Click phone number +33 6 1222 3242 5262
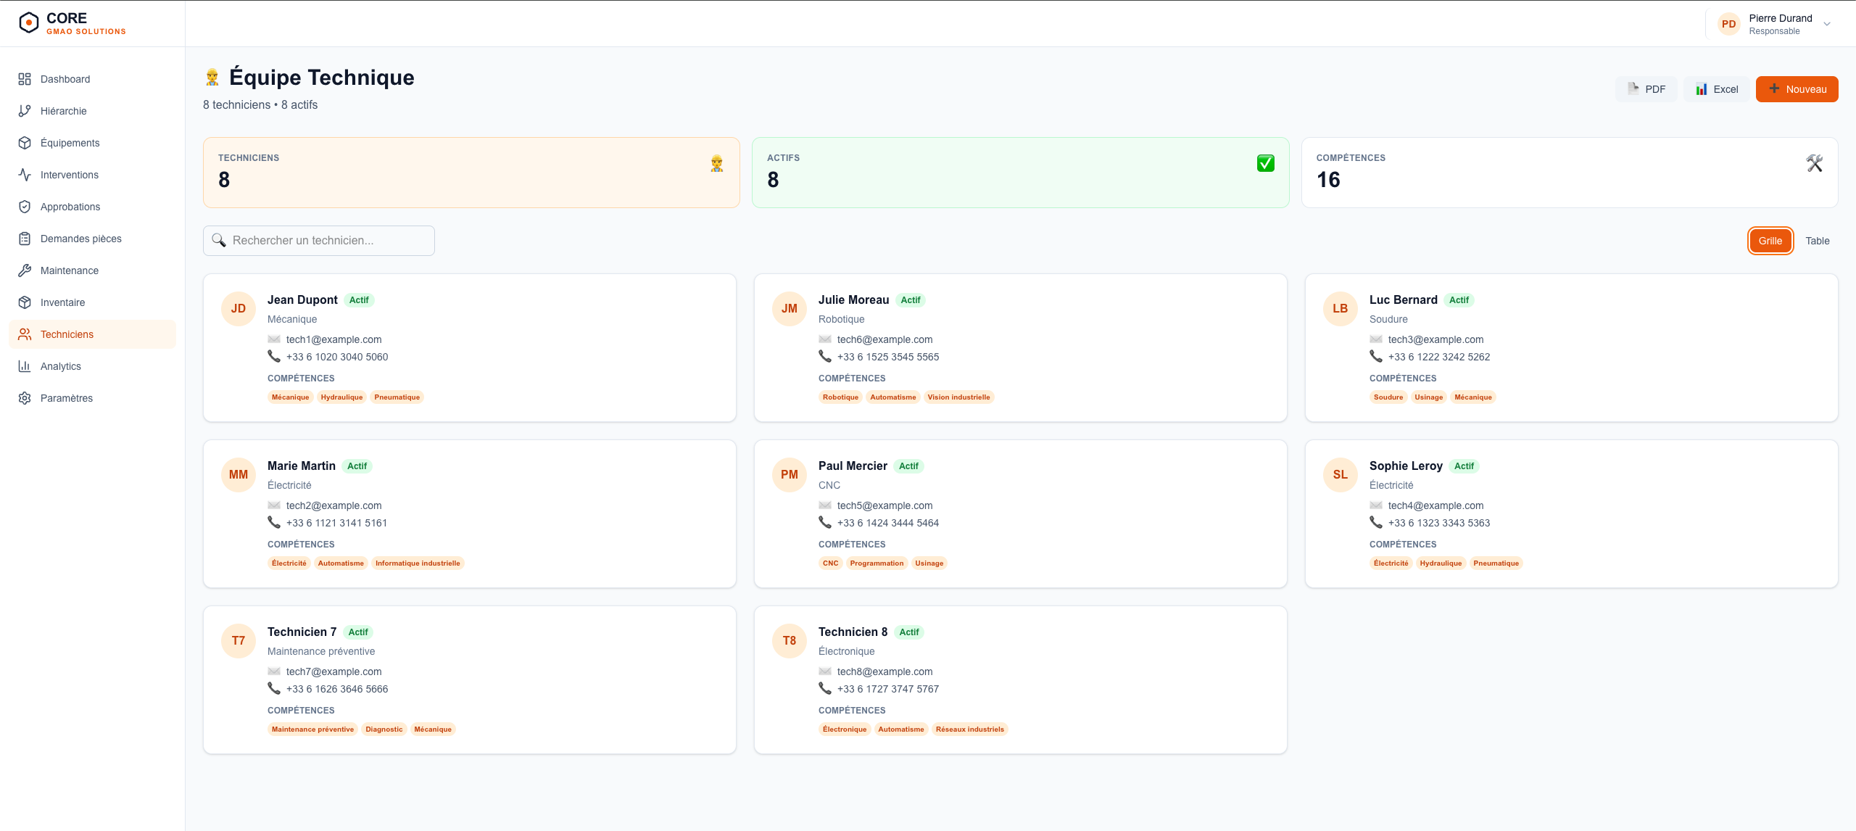This screenshot has height=831, width=1856. [x=1439, y=357]
